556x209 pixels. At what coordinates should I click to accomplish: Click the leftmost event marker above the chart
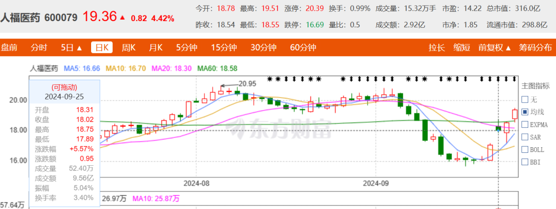[x=270, y=79]
